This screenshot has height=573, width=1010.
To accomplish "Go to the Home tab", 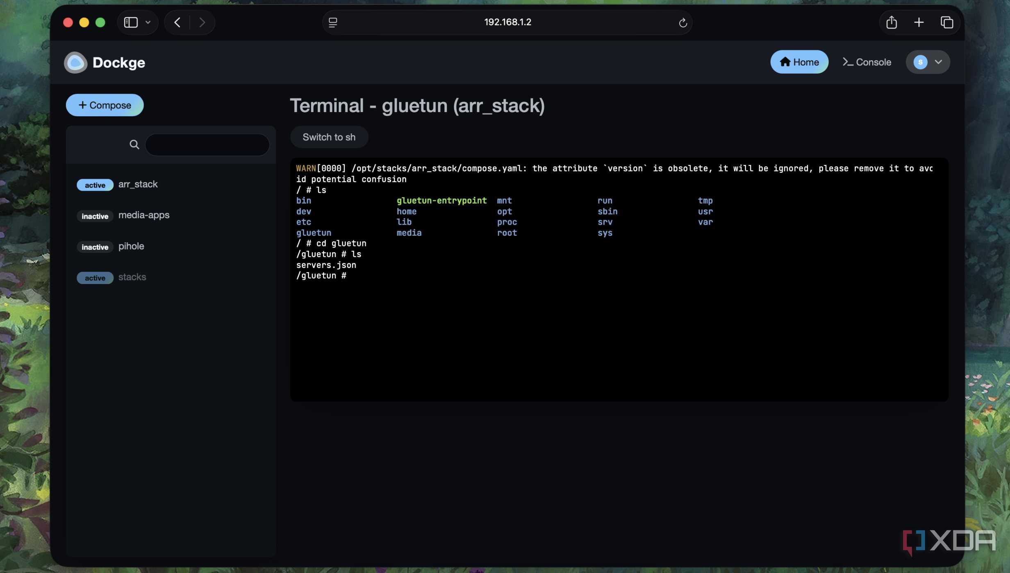I will 799,62.
